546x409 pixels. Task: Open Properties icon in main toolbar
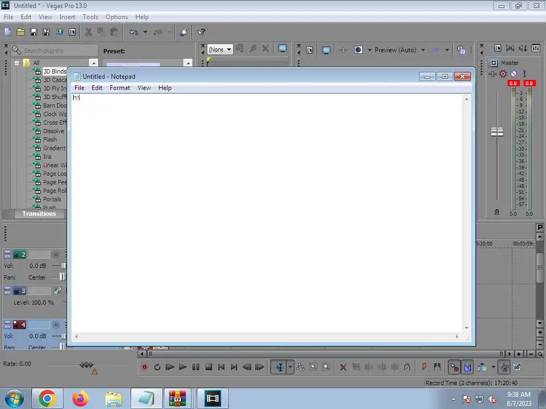click(72, 32)
